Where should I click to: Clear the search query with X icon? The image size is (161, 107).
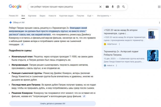[x=100, y=7]
